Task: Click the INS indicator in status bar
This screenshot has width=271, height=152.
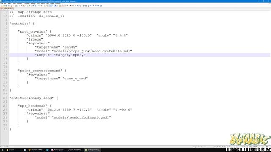Action: 267,147
